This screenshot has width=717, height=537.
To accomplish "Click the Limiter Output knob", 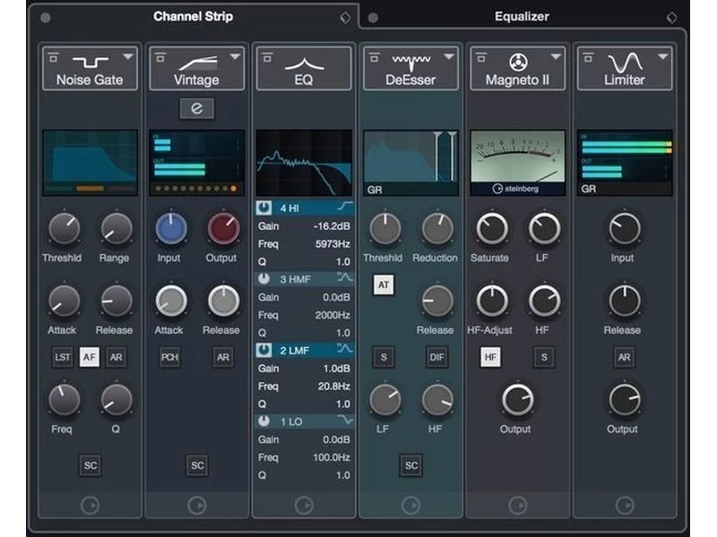I will click(x=624, y=399).
